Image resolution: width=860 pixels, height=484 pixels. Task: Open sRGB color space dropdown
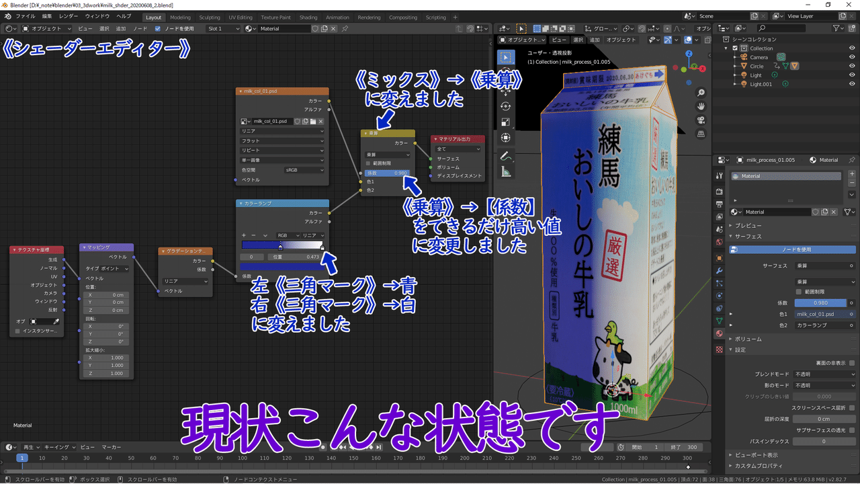coord(304,170)
